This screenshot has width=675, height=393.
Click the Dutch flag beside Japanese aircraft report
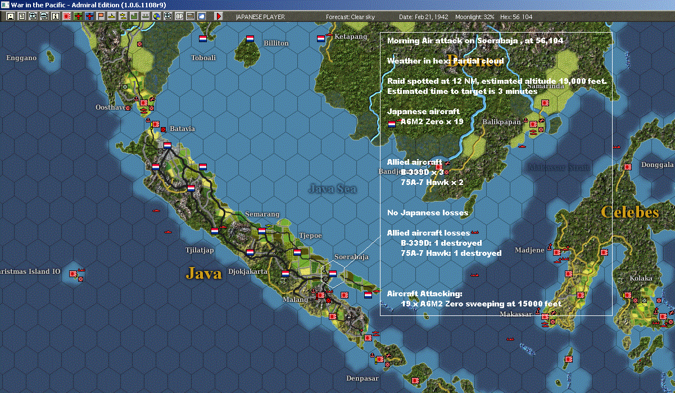(392, 124)
